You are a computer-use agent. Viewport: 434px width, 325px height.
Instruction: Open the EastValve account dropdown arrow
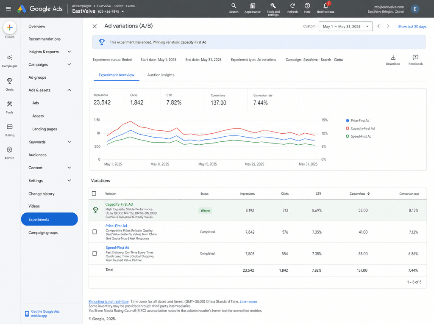click(122, 11)
